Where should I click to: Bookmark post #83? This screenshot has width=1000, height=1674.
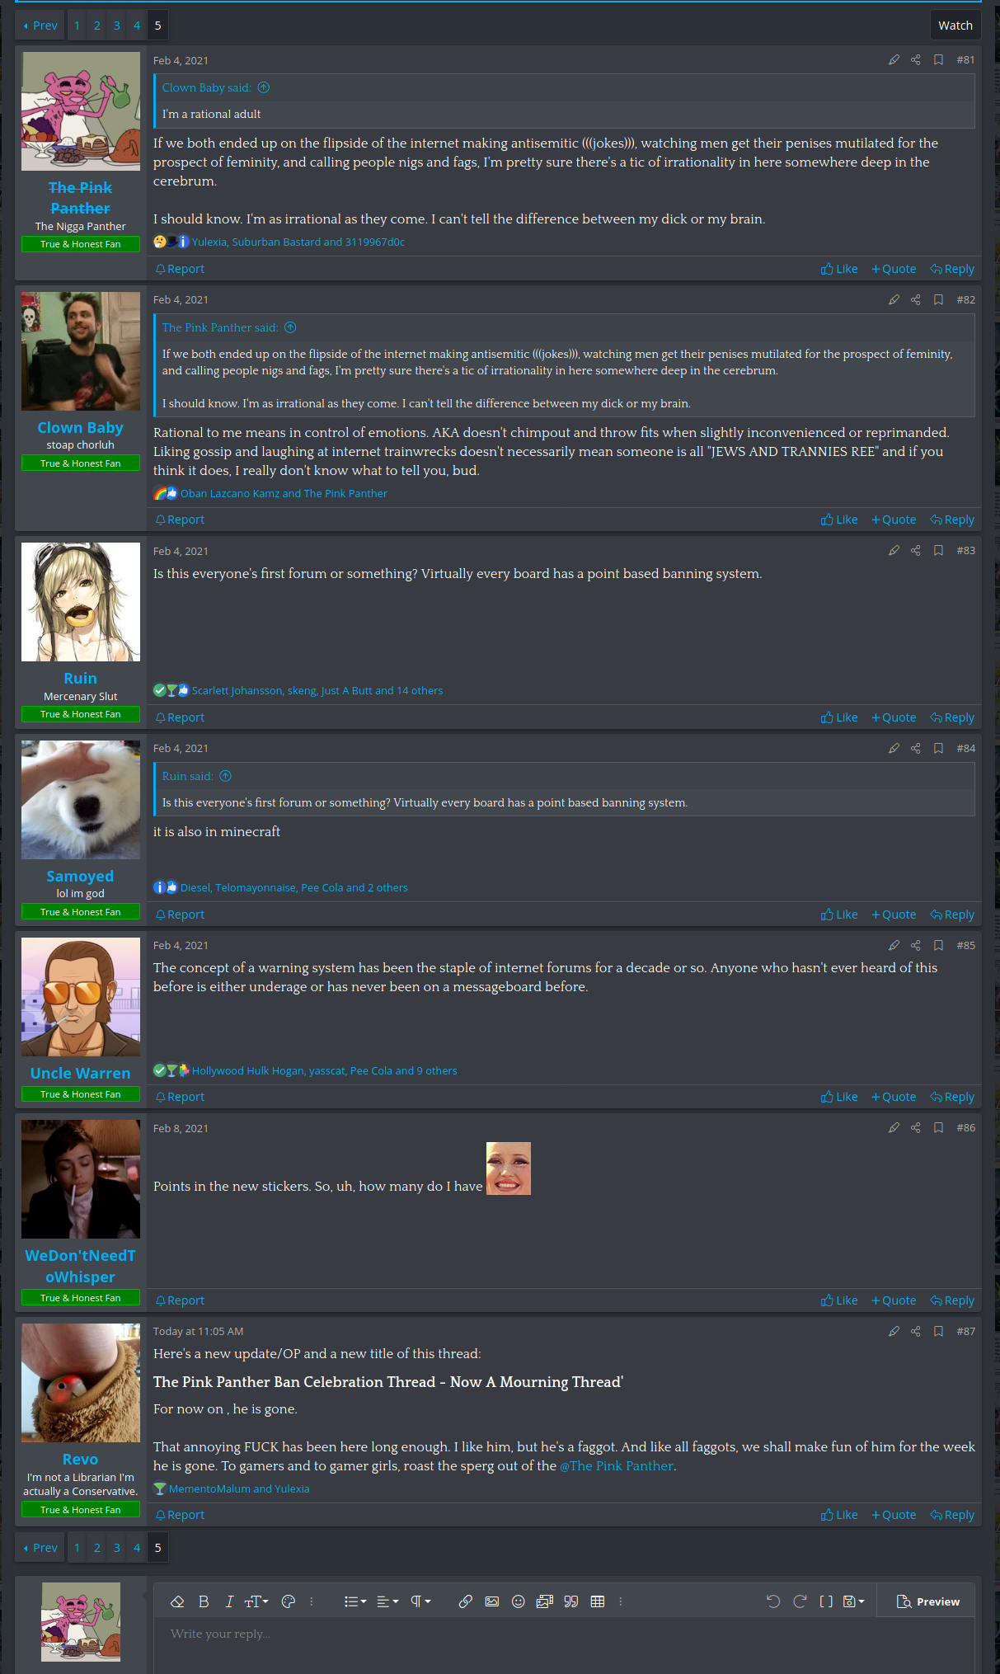[x=938, y=551]
